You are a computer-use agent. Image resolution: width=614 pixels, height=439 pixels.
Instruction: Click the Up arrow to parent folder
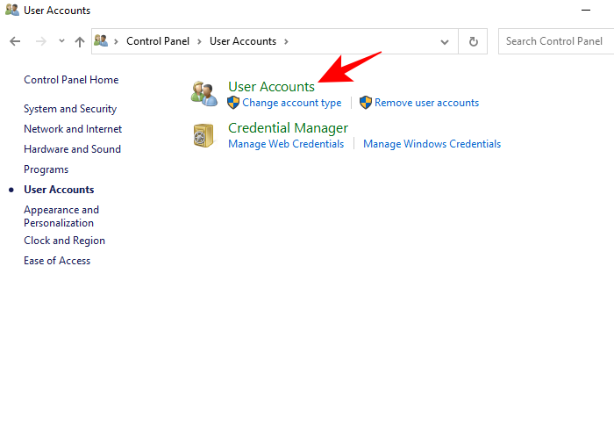pos(80,41)
